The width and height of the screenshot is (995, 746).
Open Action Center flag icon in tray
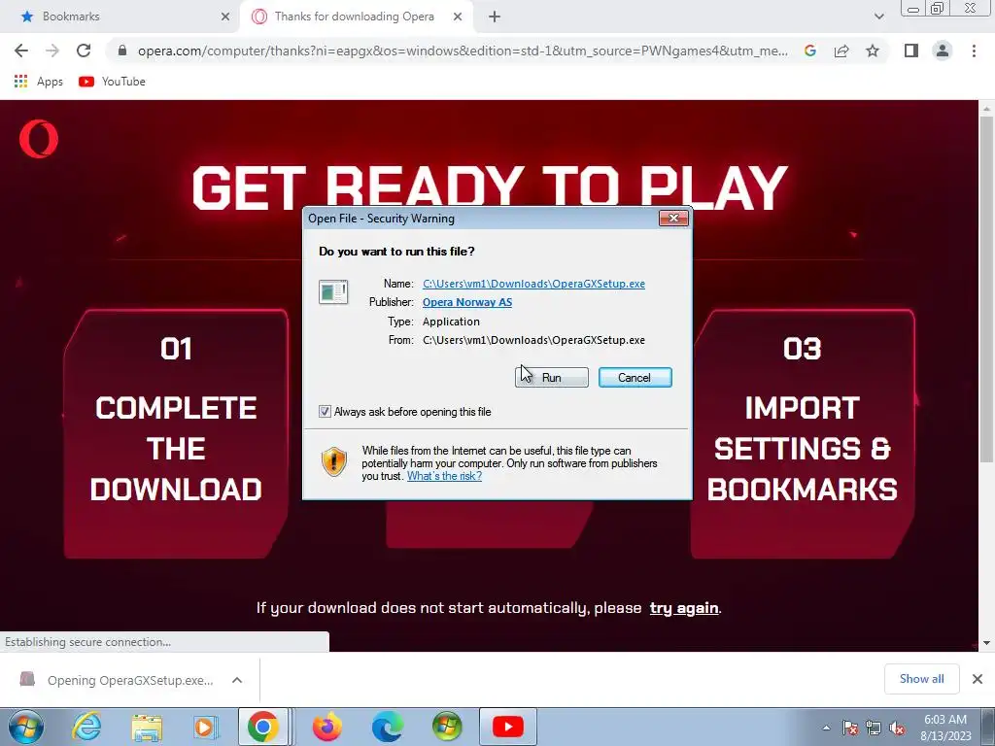(850, 728)
